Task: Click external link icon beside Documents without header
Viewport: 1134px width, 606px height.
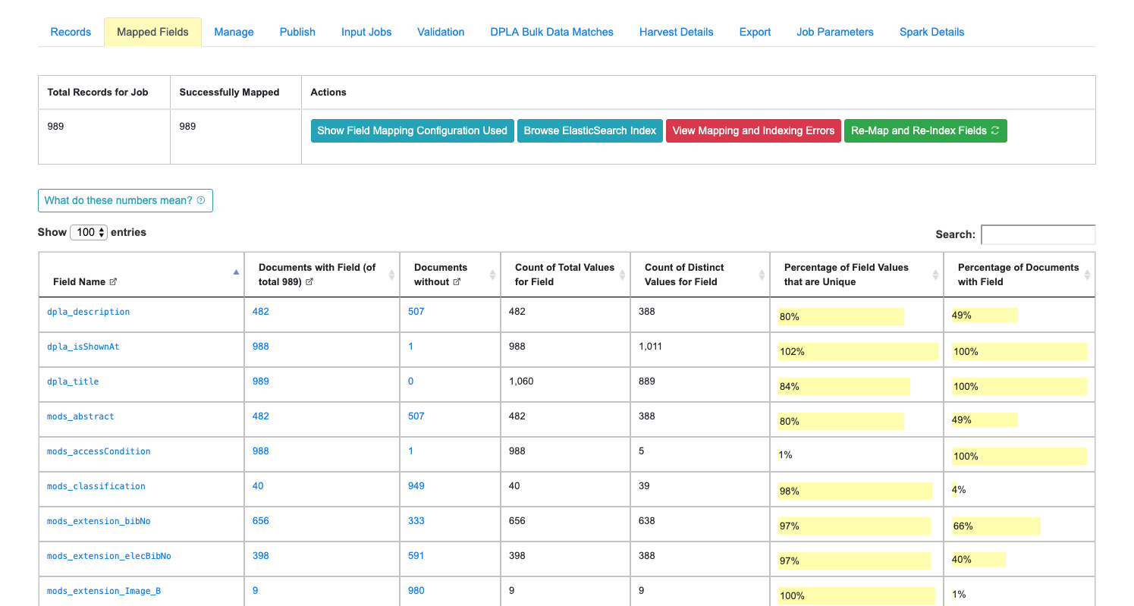Action: pos(457,281)
